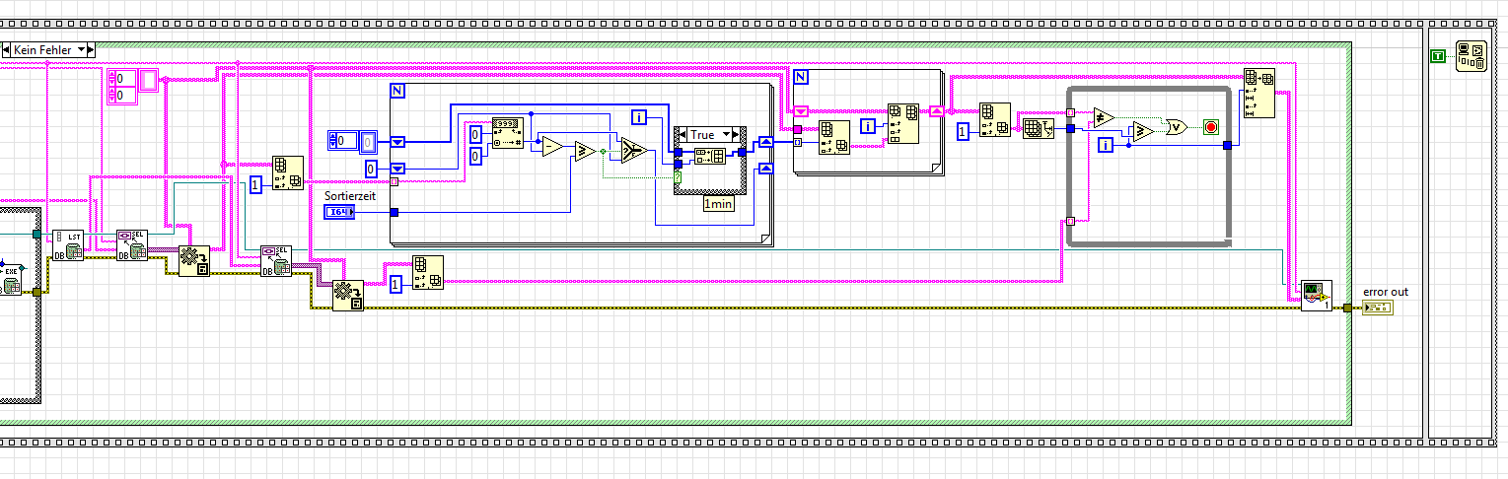Select the iteration 'i' terminal in the large For Loop
The height and width of the screenshot is (479, 1508).
(639, 118)
